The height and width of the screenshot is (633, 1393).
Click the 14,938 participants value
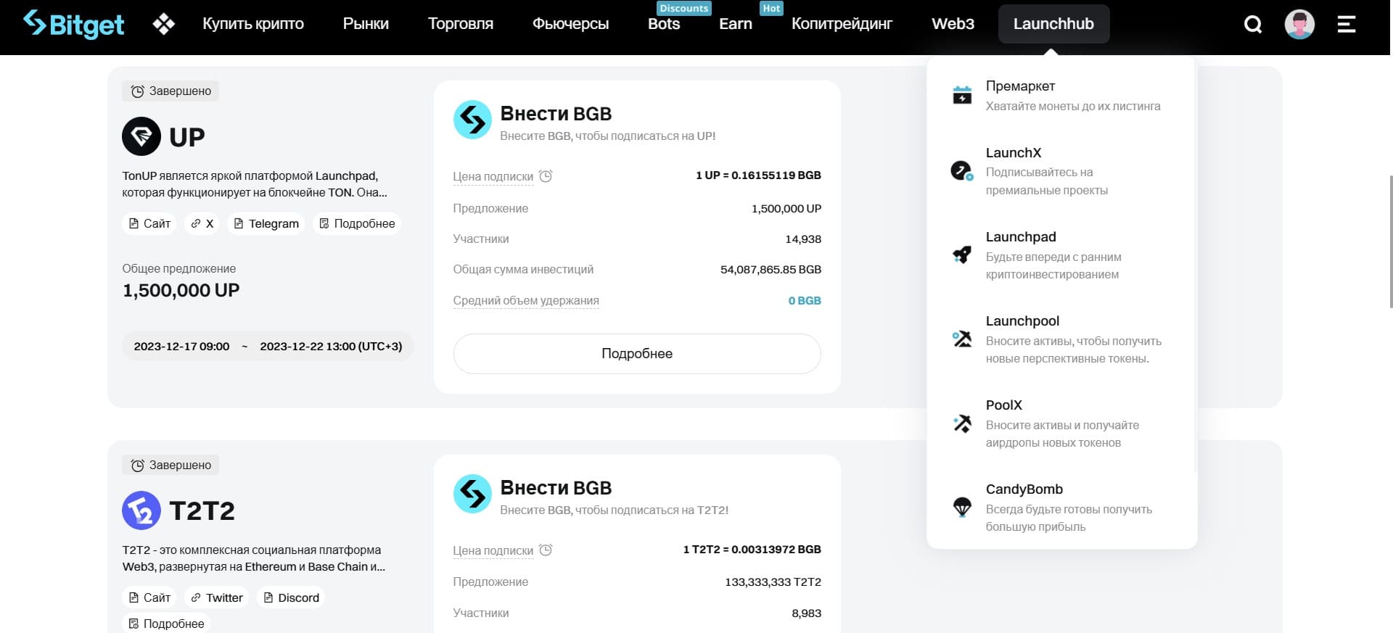(803, 239)
